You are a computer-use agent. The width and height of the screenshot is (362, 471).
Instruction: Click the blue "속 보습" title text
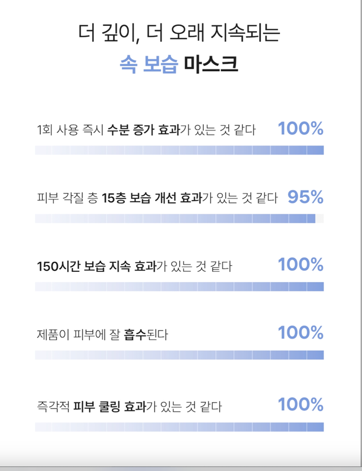[149, 64]
